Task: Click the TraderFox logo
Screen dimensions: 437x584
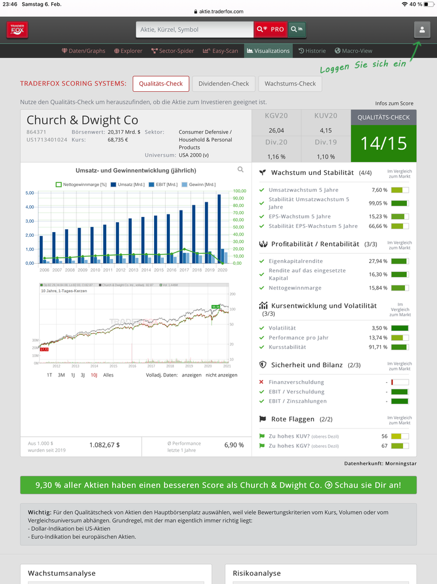Action: pos(18,30)
